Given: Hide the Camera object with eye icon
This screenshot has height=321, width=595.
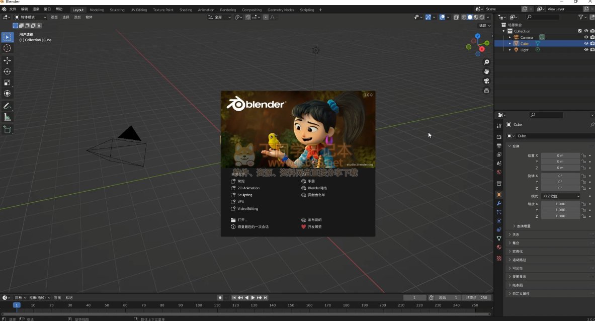Looking at the screenshot, I should (x=586, y=37).
